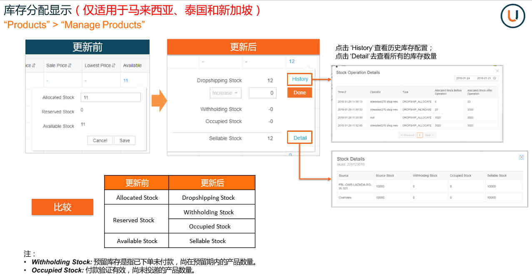The height and width of the screenshot is (276, 532).
Task: Open the date range calendar icon
Action: point(494,78)
